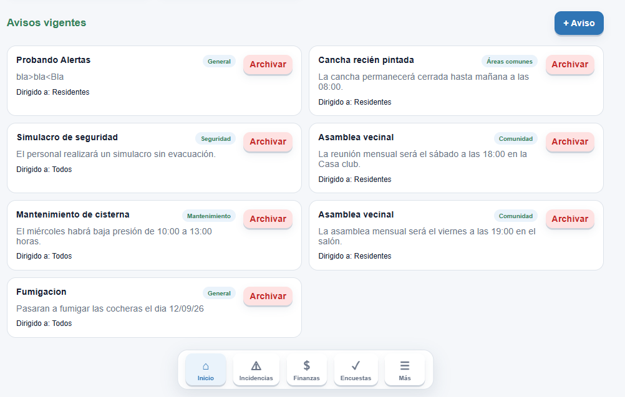
Task: Click the + Aviso button
Action: [x=579, y=23]
